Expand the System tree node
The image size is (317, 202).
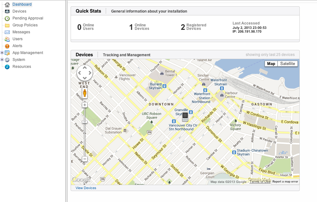[x=2, y=60]
